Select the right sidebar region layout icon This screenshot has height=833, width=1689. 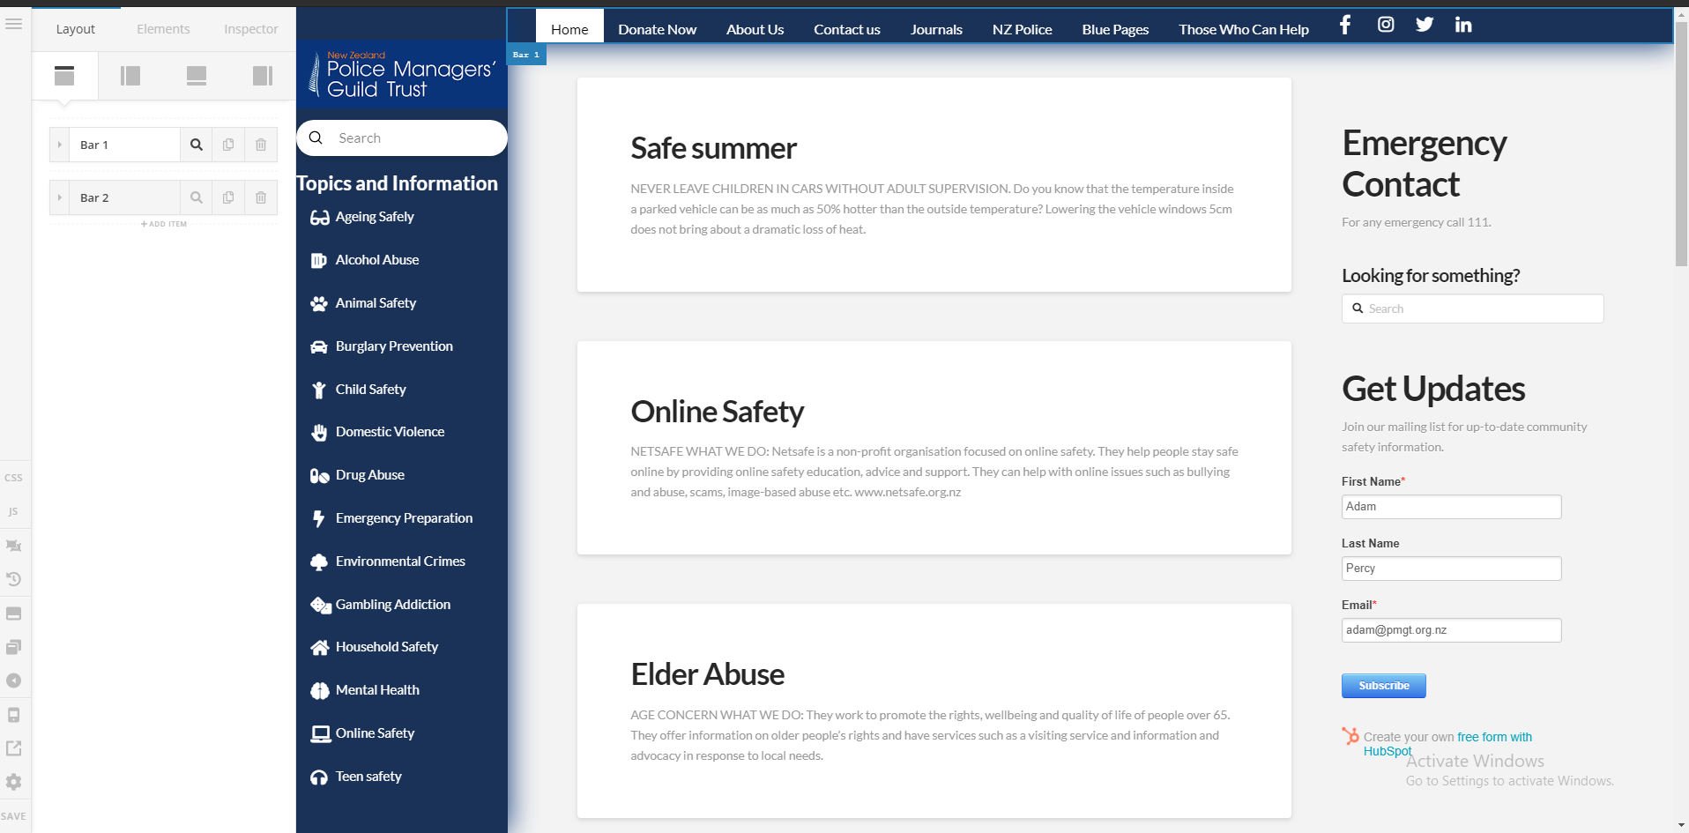click(263, 76)
